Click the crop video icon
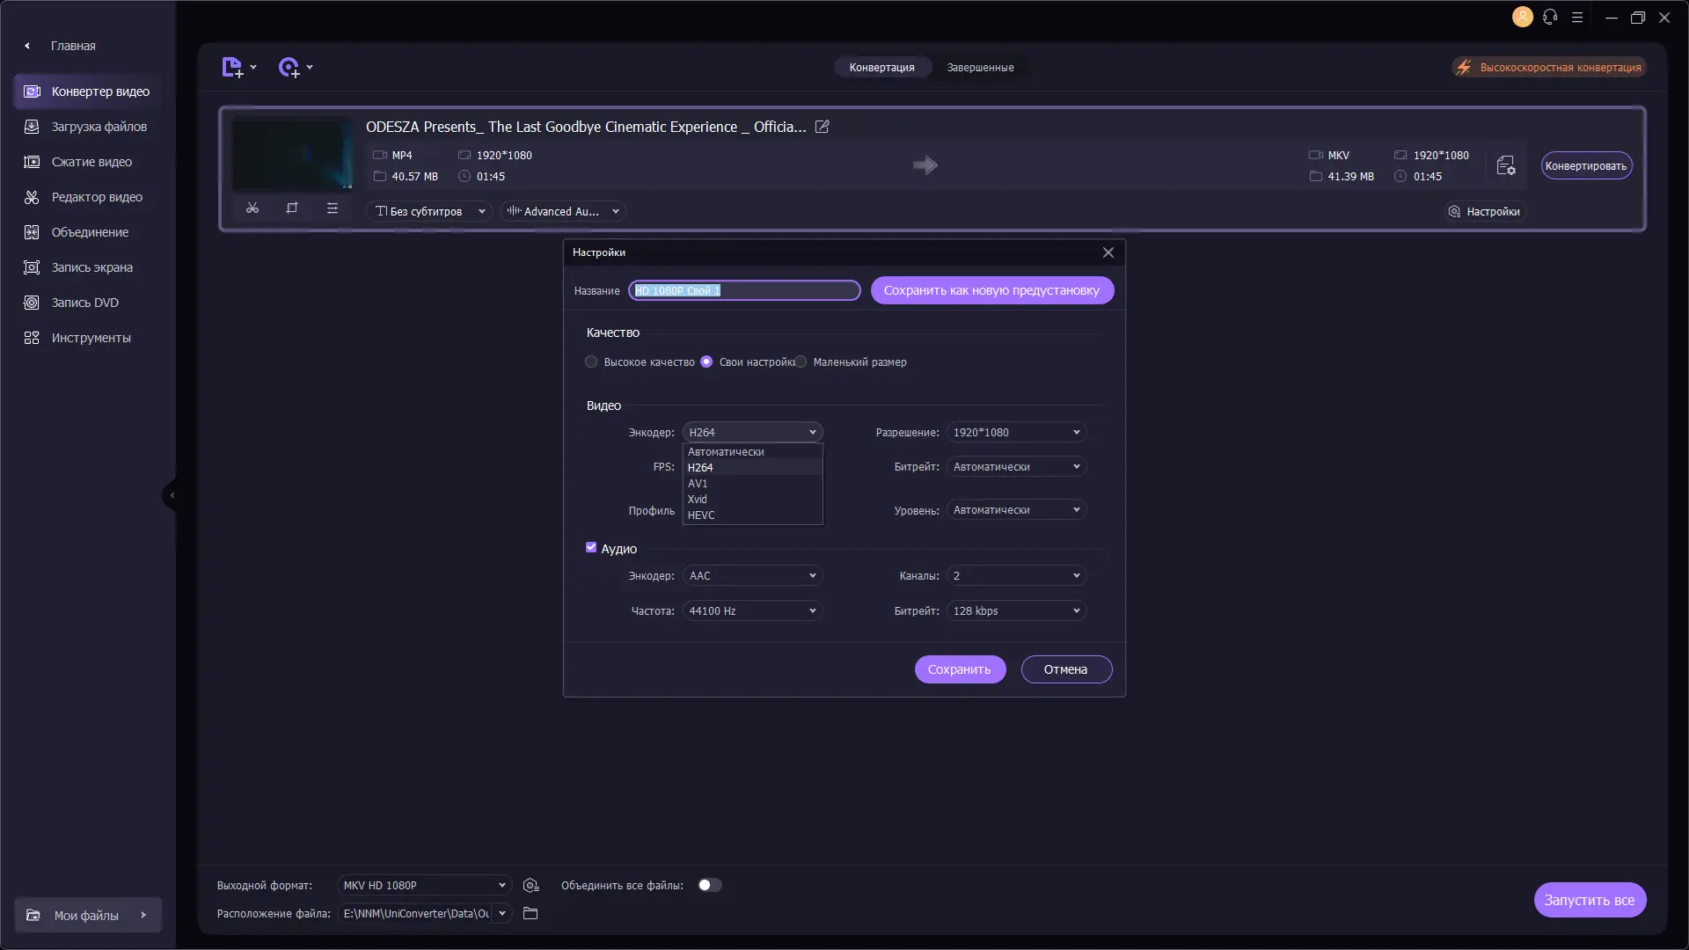Screen dimensions: 1689x950 pos(292,208)
